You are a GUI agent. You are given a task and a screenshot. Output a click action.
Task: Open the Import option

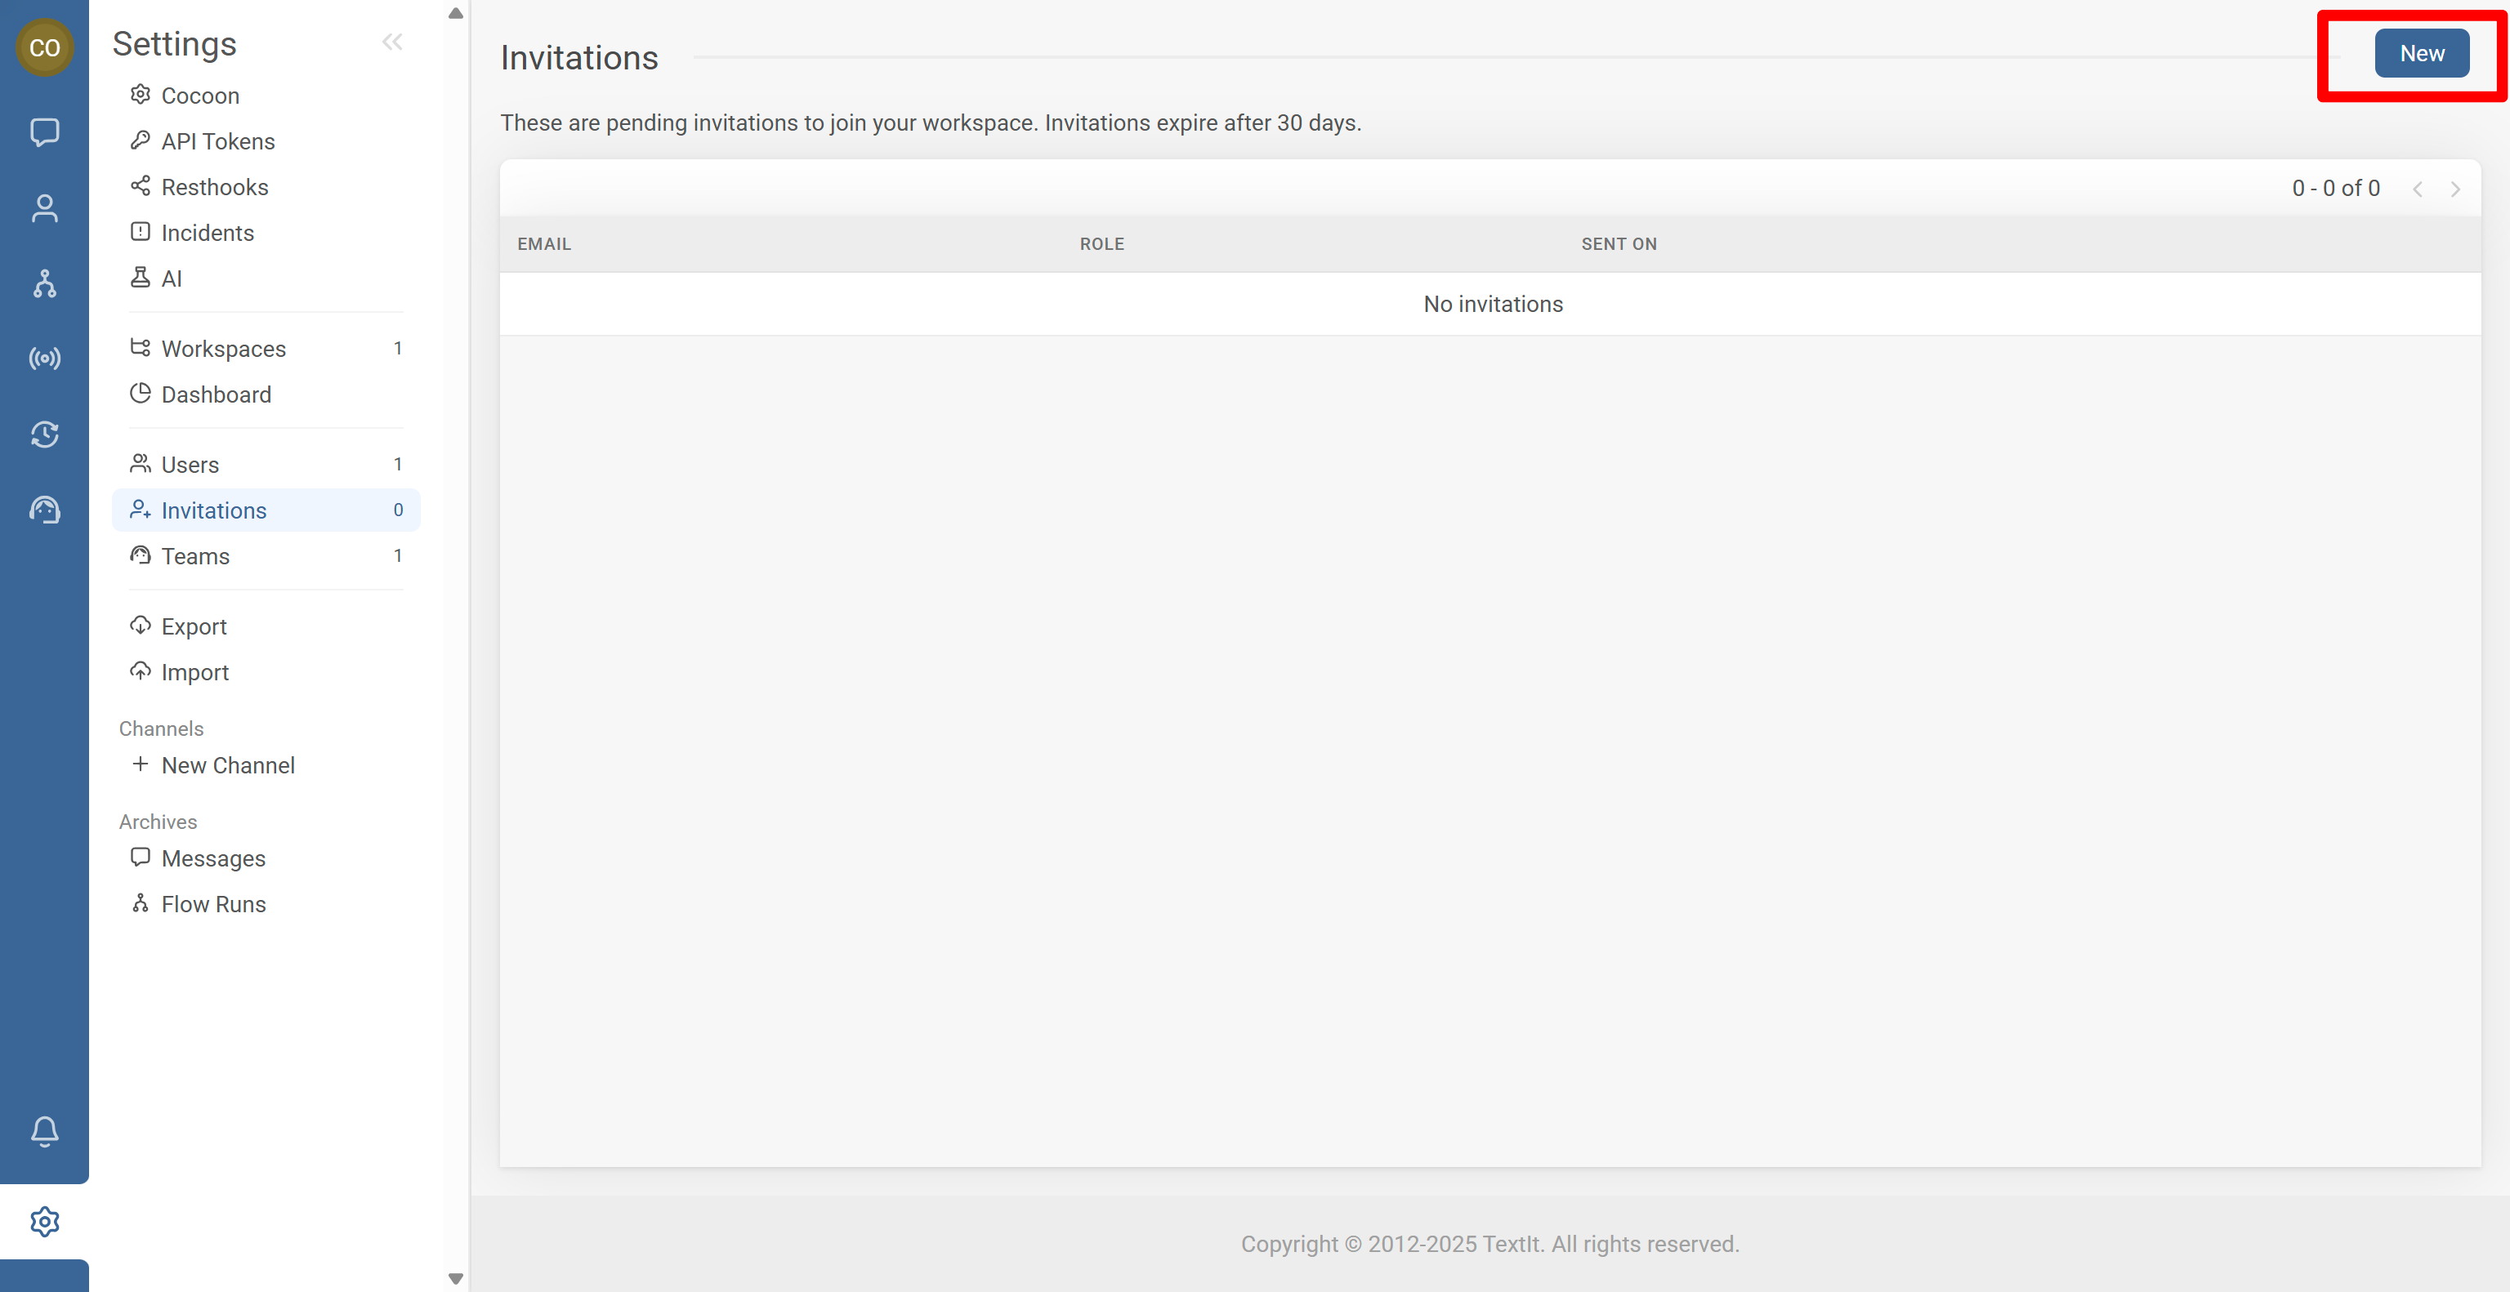point(195,672)
